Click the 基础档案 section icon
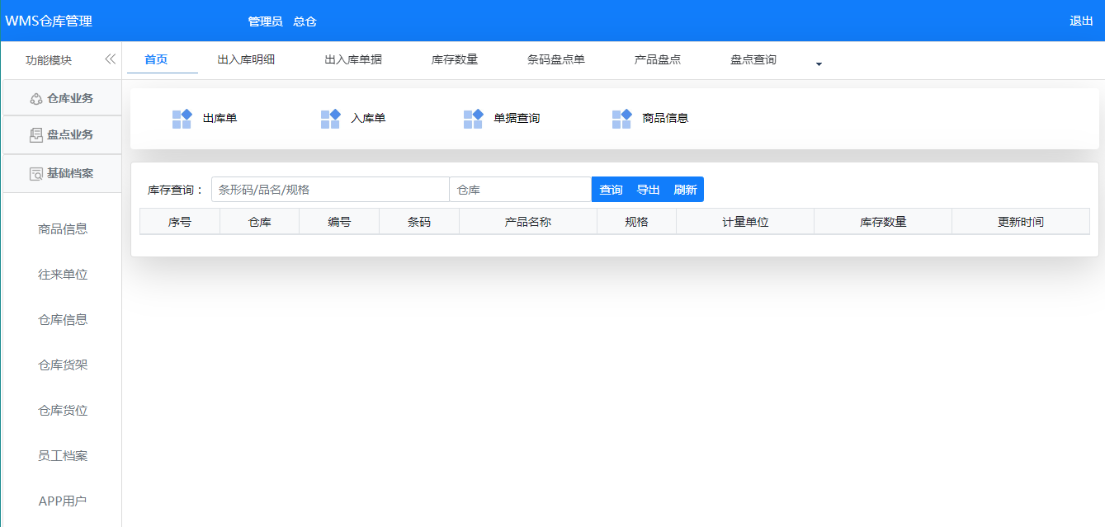This screenshot has width=1105, height=527. 35,174
